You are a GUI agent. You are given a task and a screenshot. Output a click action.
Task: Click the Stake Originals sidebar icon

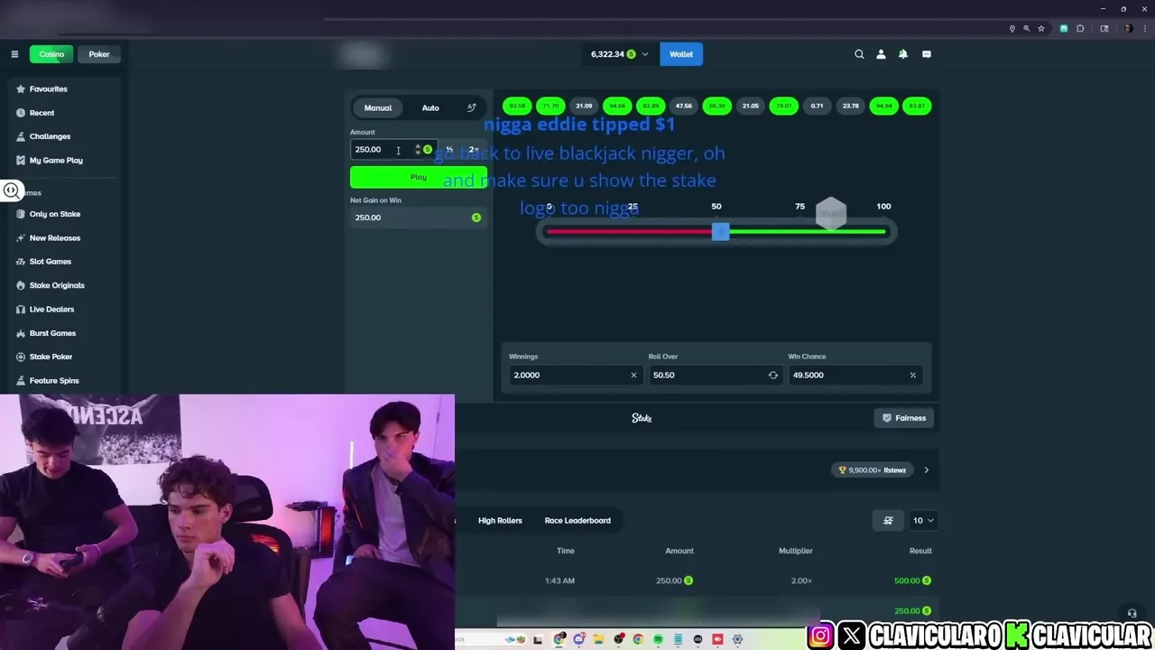21,285
